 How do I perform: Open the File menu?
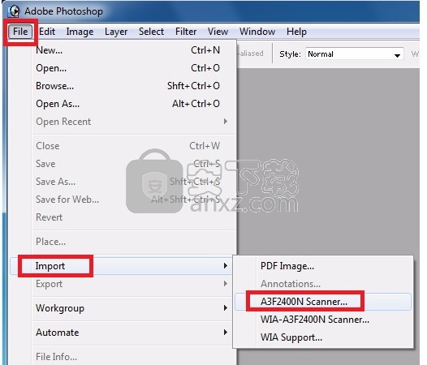pyautogui.click(x=20, y=32)
